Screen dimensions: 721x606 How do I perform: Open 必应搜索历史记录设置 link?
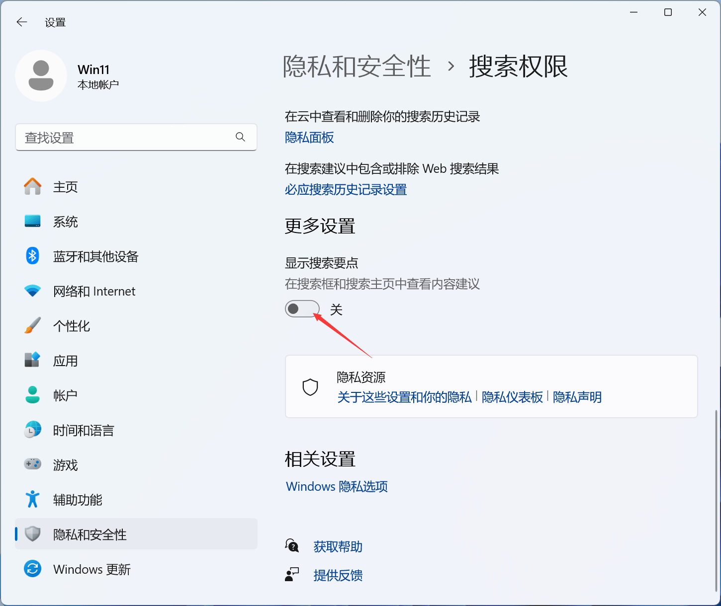pos(346,190)
